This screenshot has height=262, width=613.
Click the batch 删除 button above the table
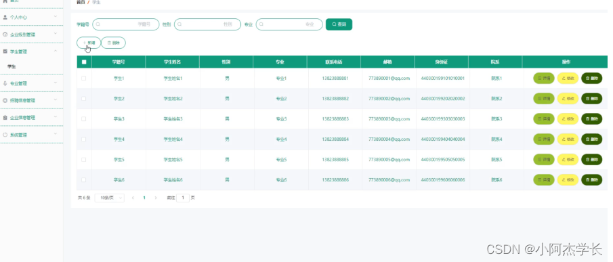(x=113, y=43)
